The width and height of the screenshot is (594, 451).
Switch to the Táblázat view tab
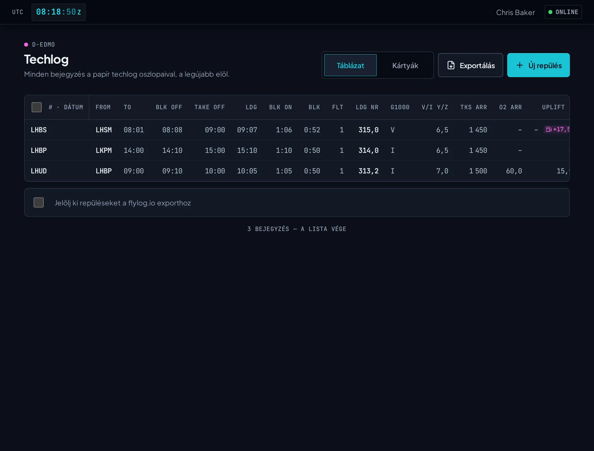[350, 65]
